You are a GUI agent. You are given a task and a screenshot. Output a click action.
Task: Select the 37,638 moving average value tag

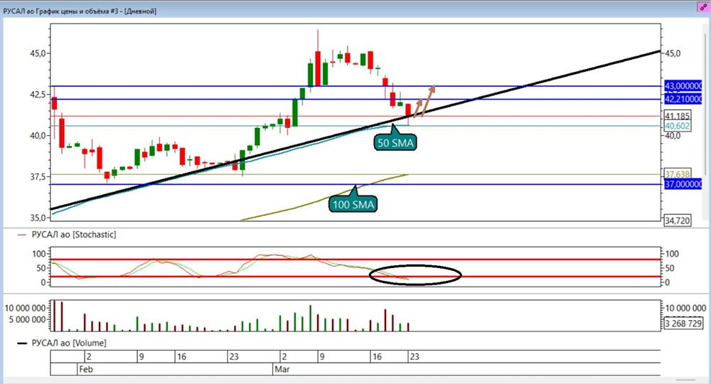click(678, 174)
